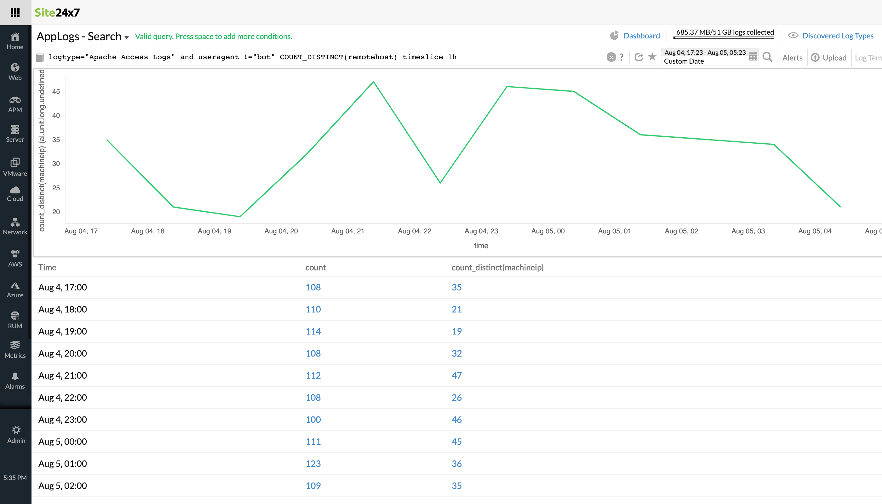
Task: Expand the AppLogs - Search dropdown arrow
Action: pyautogui.click(x=127, y=37)
